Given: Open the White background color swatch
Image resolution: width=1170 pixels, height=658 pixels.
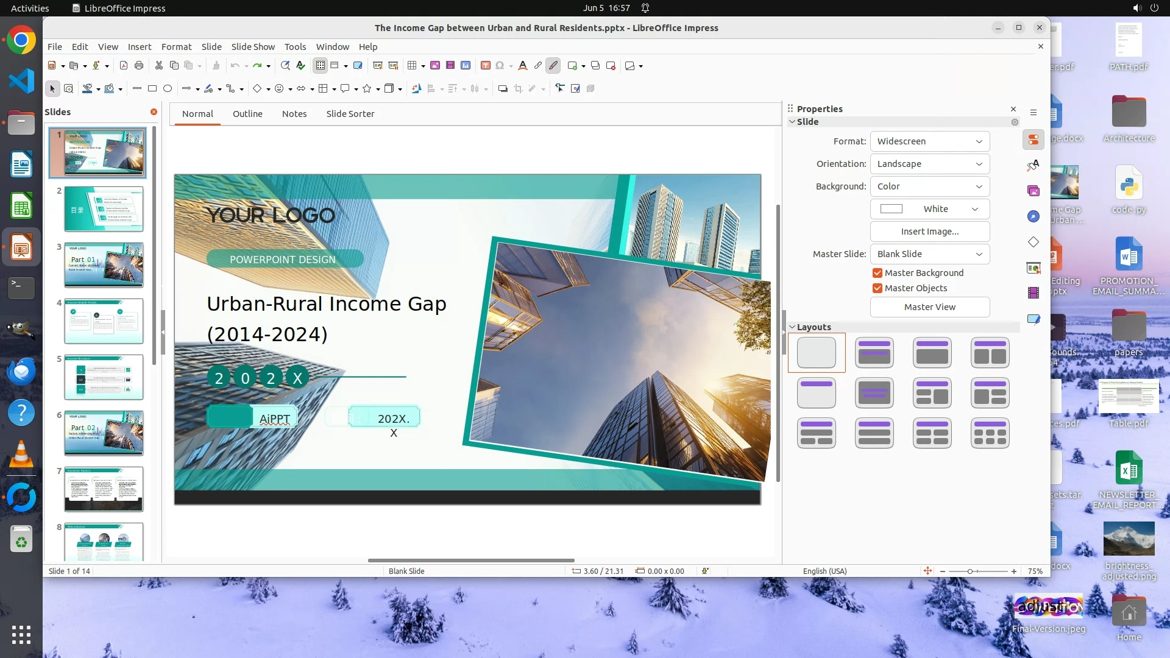Looking at the screenshot, I should 929,209.
